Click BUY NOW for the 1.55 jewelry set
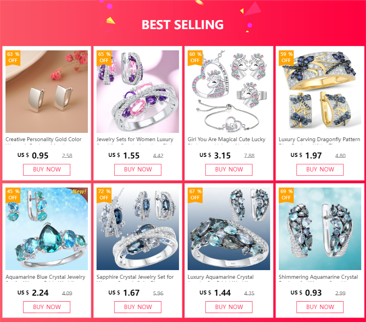This screenshot has height=322, width=366. coord(138,169)
